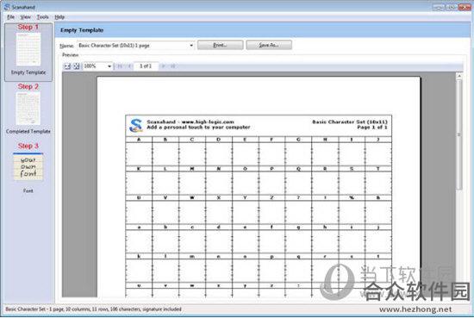
Task: Go to the next preview page
Action: 164,65
